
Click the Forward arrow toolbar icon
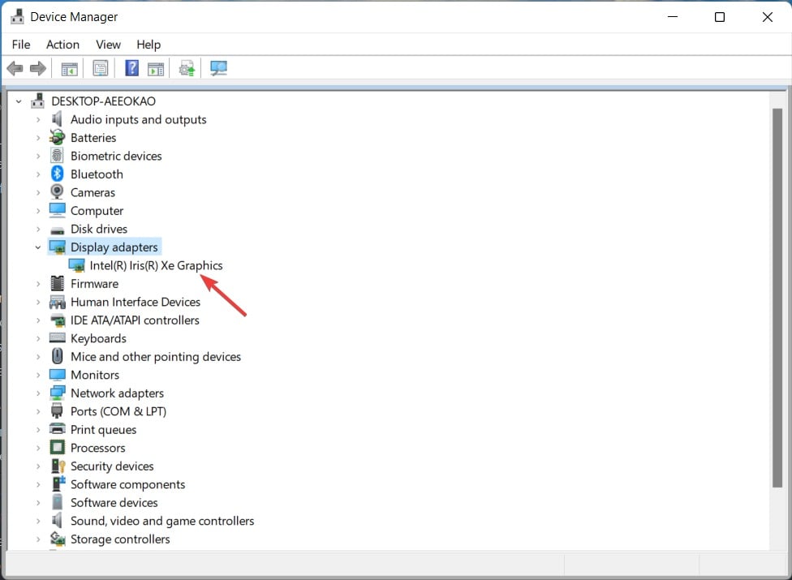[38, 68]
